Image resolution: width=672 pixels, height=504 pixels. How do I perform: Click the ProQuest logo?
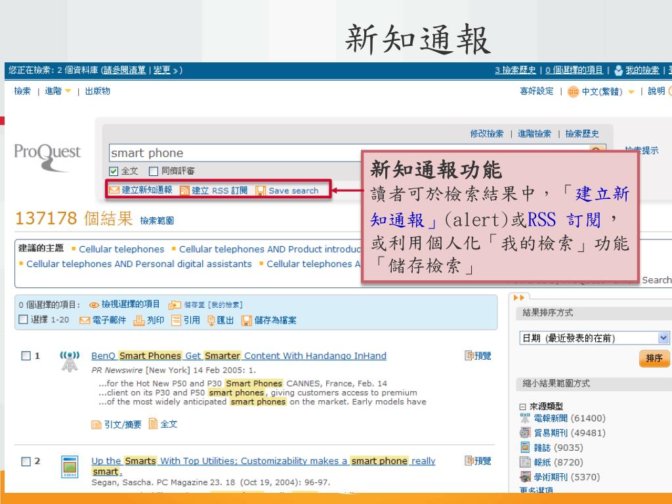tap(47, 157)
